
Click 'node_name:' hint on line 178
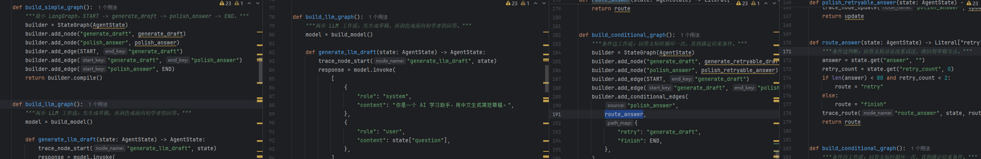coord(877,113)
